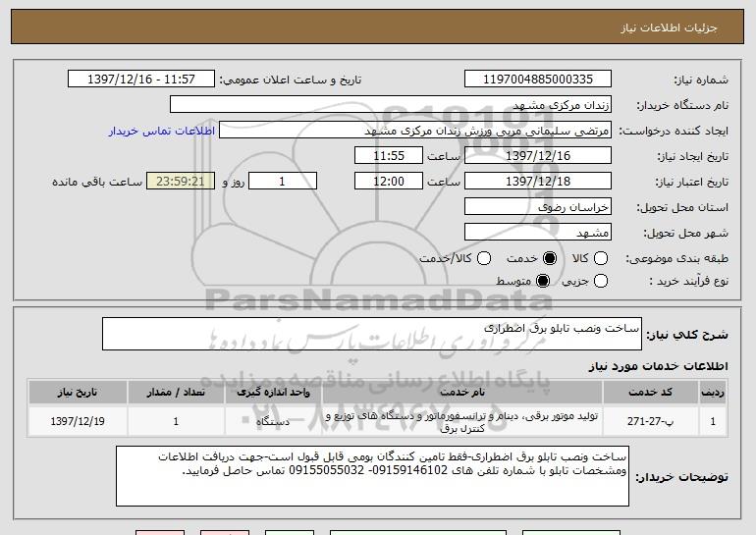Click the buyer name field زندان مرکزی مشهد
Image resolution: width=756 pixels, height=535 pixels.
pyautogui.click(x=391, y=105)
